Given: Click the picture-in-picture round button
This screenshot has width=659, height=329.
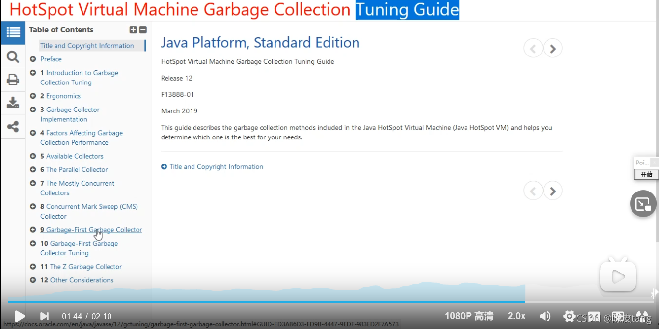Looking at the screenshot, I should point(643,204).
